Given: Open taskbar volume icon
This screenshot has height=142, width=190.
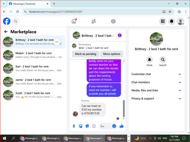Looking at the screenshot, I should coord(159,138).
